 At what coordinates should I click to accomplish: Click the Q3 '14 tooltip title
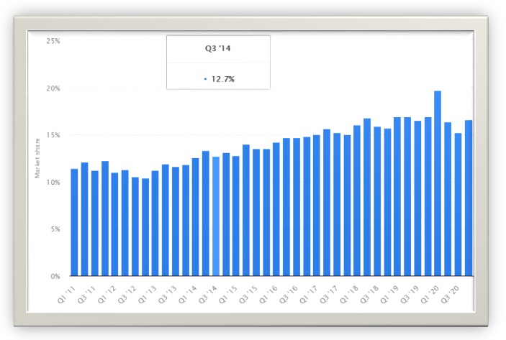[x=218, y=50]
